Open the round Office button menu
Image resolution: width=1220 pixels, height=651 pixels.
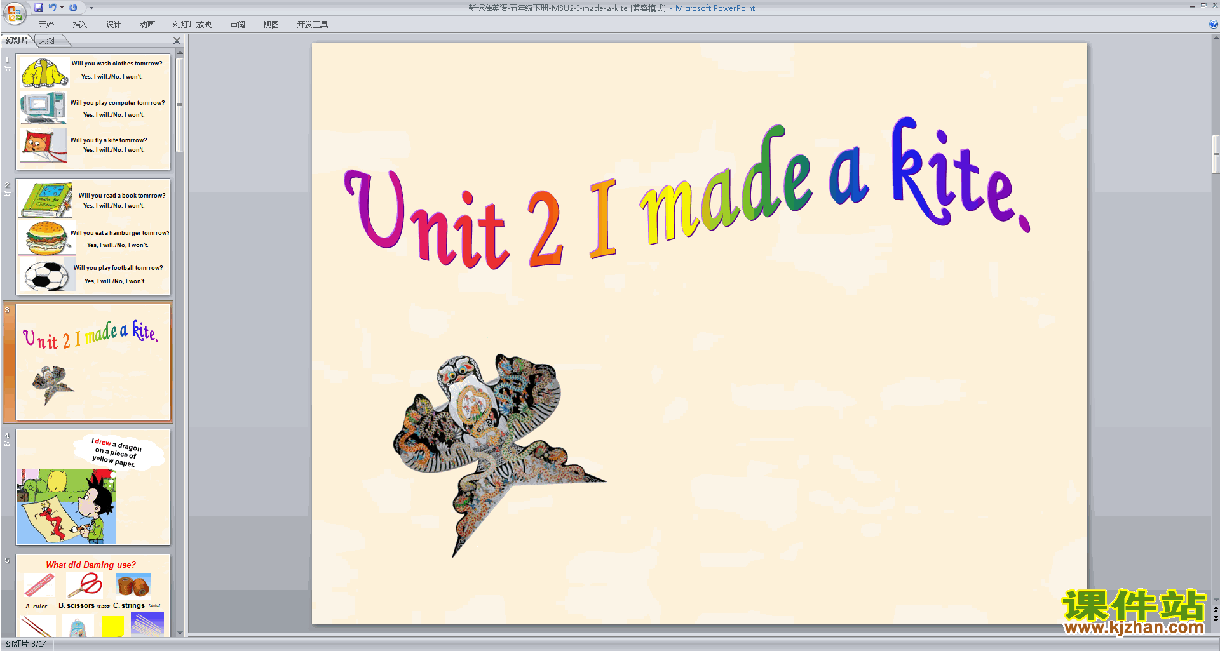point(14,13)
